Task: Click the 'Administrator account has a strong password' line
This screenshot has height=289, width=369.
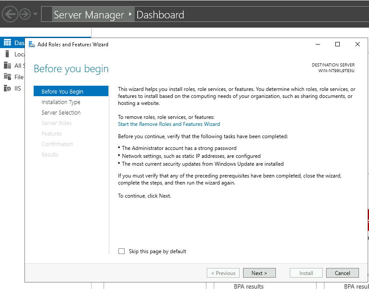Action: (179, 148)
